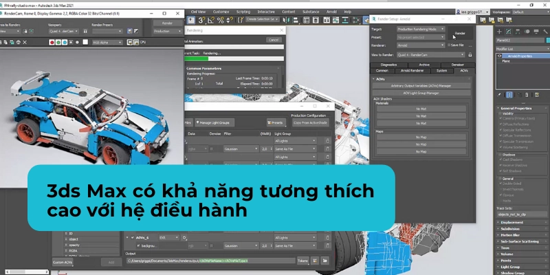Toggle Camera (Primary Rays) visibility checkbox
The image size is (550, 275).
pyautogui.click(x=500, y=118)
